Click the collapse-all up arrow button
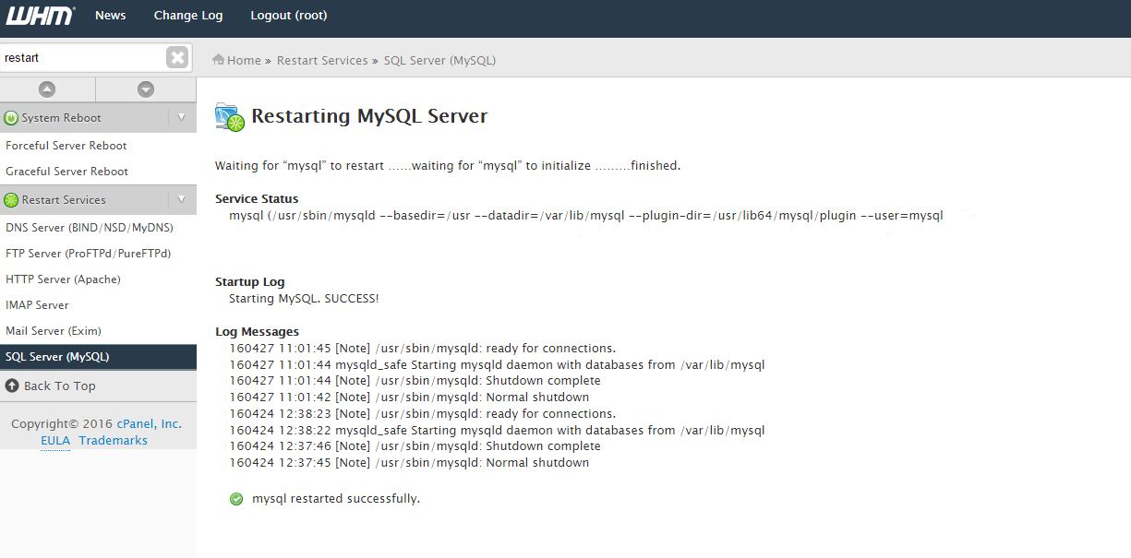The width and height of the screenshot is (1131, 558). (47, 89)
